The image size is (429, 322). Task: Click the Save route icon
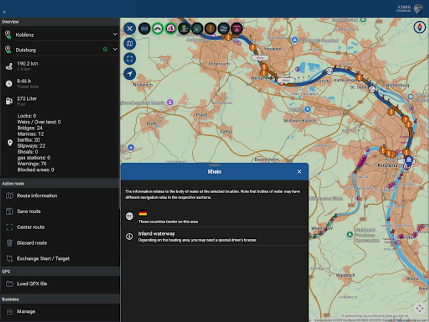coord(10,211)
